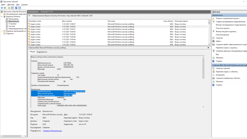Sort by Дата и время column header
Viewport: 247px width, 139px height.
coord(67,21)
